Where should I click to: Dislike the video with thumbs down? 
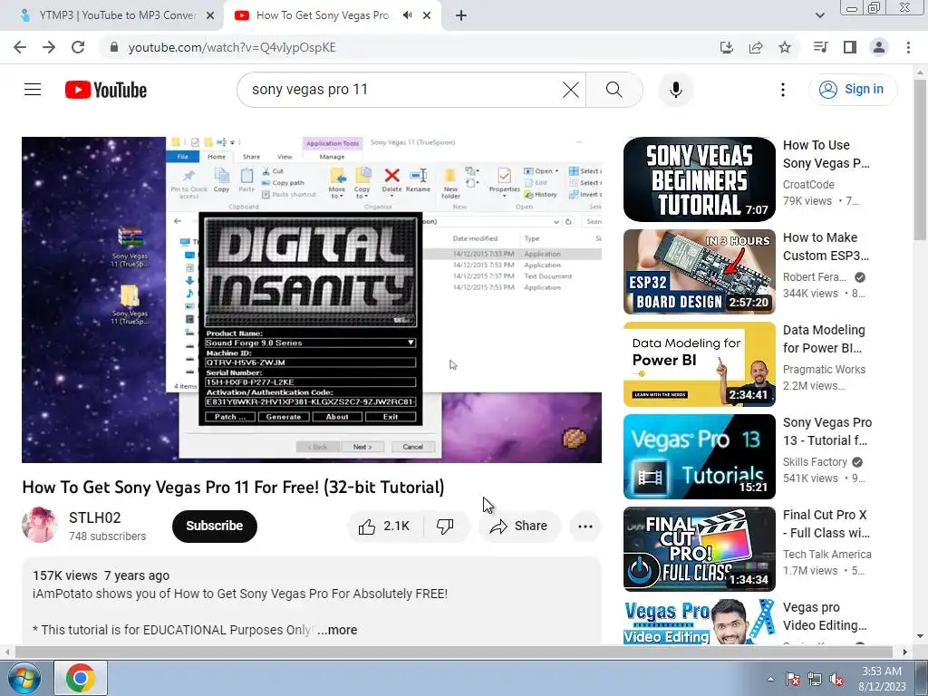(x=445, y=527)
